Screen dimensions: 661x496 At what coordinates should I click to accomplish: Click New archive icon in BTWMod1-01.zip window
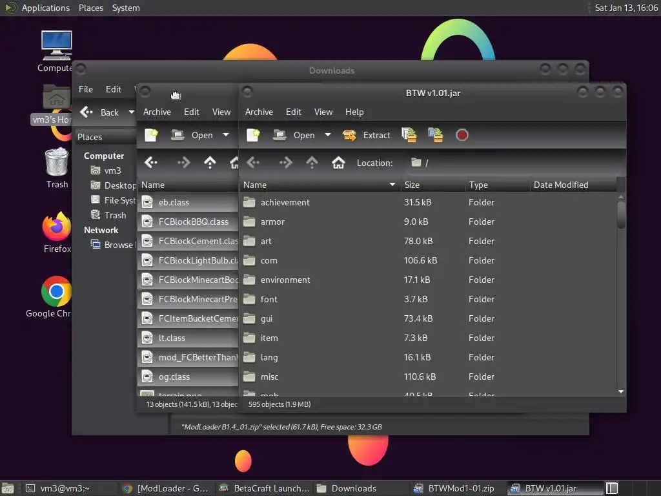click(151, 135)
